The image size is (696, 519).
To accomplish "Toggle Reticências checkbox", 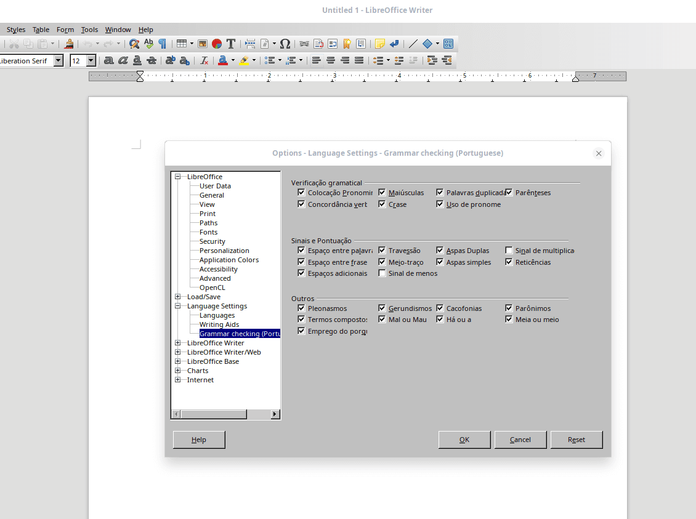I will click(509, 262).
